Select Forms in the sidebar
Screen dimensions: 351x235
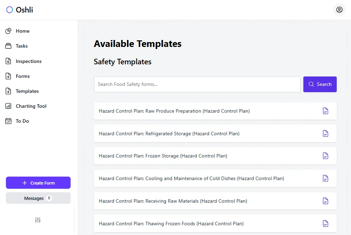(23, 76)
